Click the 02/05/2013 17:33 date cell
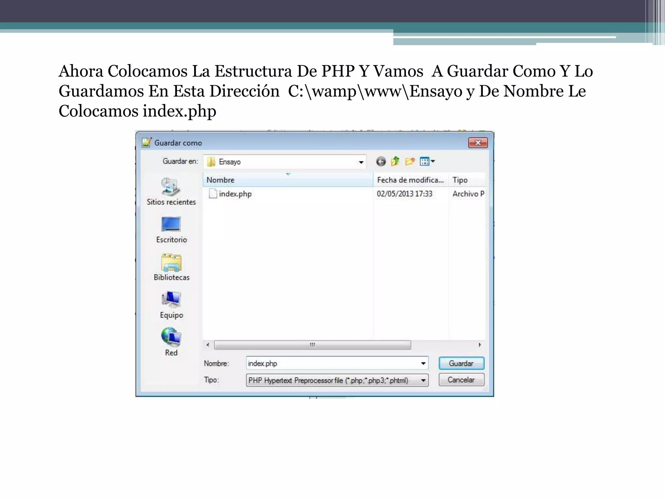Viewport: 665px width, 499px height. click(405, 194)
